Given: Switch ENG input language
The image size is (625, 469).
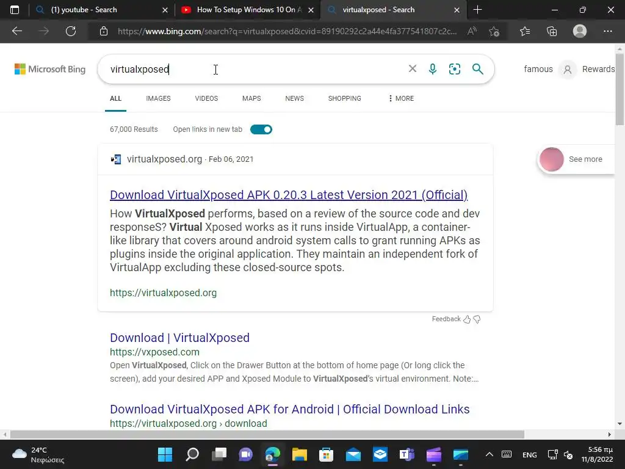Looking at the screenshot, I should coord(529,454).
